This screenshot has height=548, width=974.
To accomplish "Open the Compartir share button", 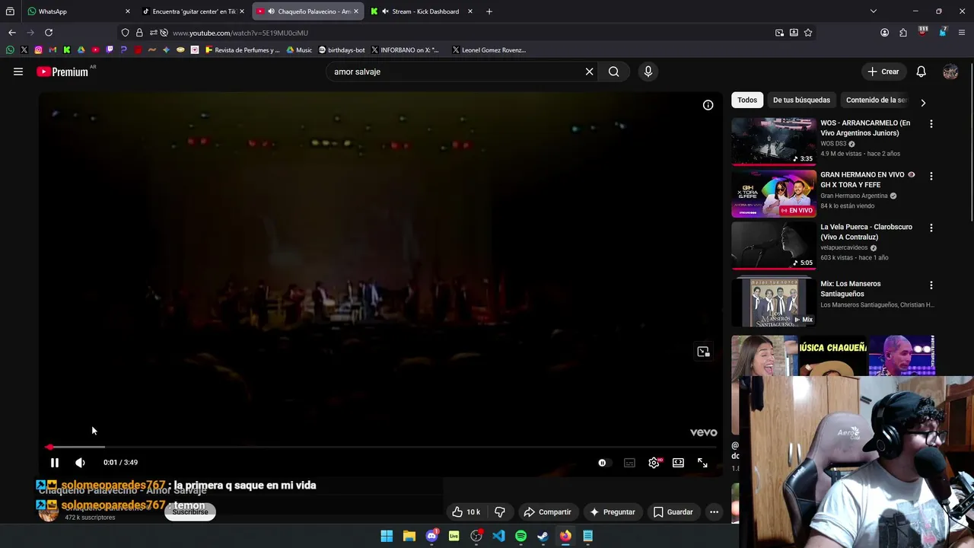I will point(547,512).
